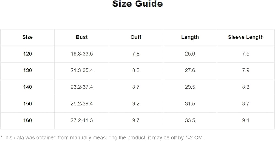The image size is (275, 141).
Task: Click the Size Guide heading
Action: coord(137,4)
